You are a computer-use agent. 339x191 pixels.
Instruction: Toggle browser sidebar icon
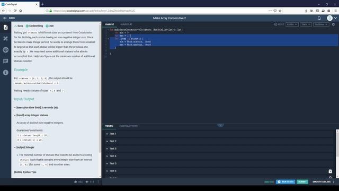click(x=317, y=11)
